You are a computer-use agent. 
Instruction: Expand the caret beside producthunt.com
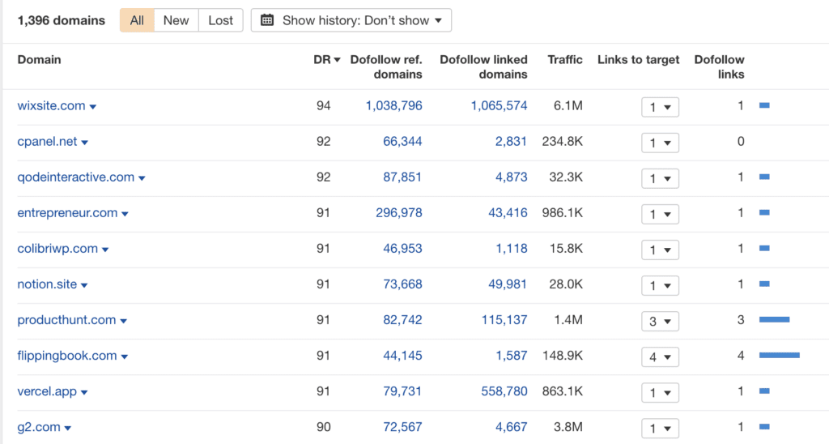pos(123,321)
